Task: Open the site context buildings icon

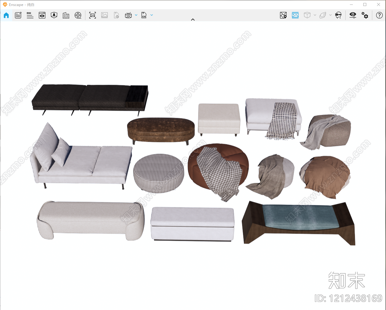Action: (66, 15)
